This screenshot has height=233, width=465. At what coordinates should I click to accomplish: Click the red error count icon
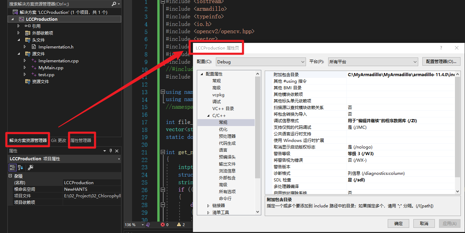click(x=163, y=225)
